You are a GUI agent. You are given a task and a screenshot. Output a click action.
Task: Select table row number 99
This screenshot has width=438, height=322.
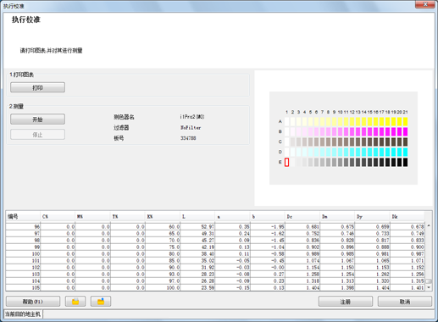pos(215,247)
